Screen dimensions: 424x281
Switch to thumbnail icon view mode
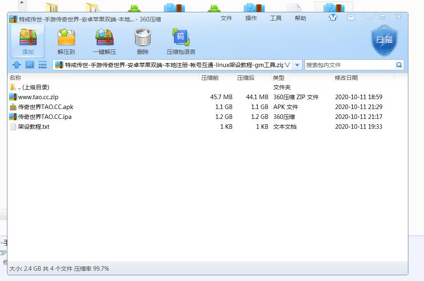tap(30, 65)
